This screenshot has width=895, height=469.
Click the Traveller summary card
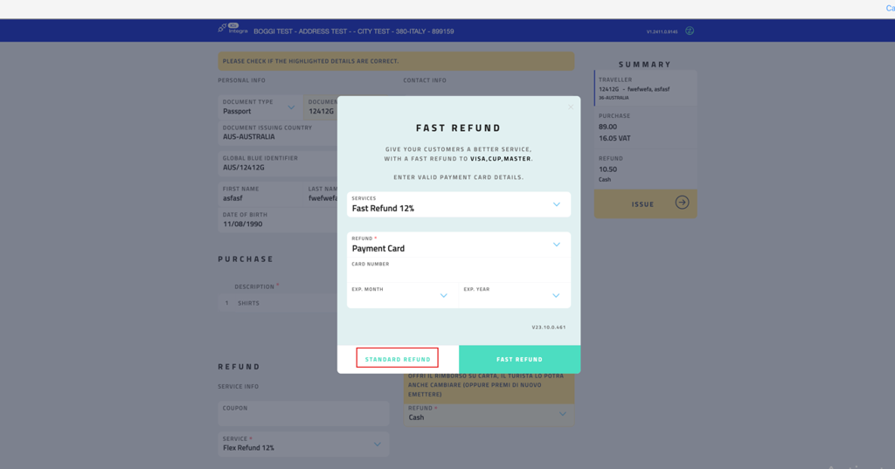646,88
